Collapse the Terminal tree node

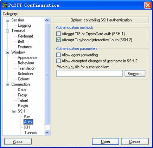pyautogui.click(x=7, y=31)
